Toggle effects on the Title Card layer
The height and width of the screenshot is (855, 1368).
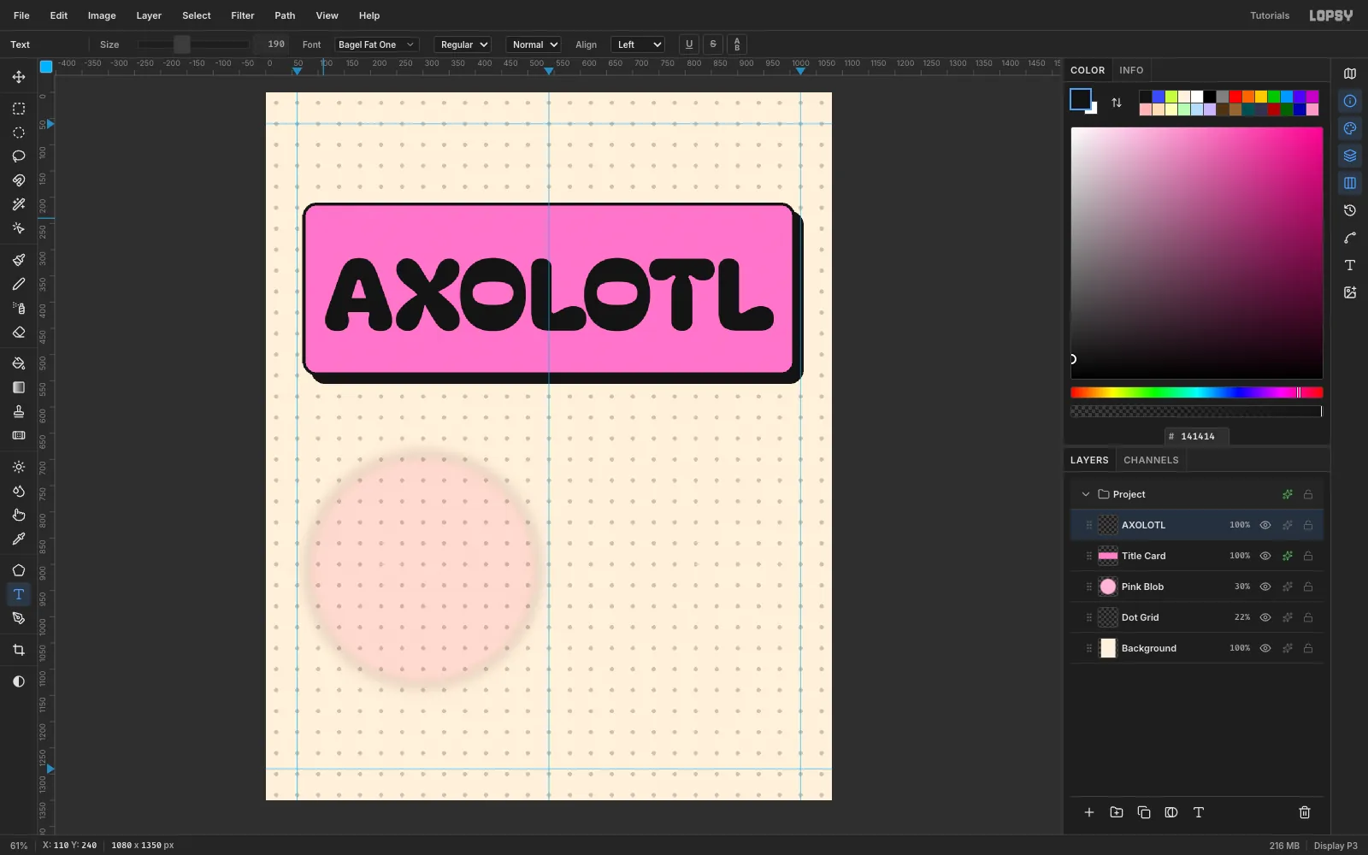click(x=1288, y=556)
